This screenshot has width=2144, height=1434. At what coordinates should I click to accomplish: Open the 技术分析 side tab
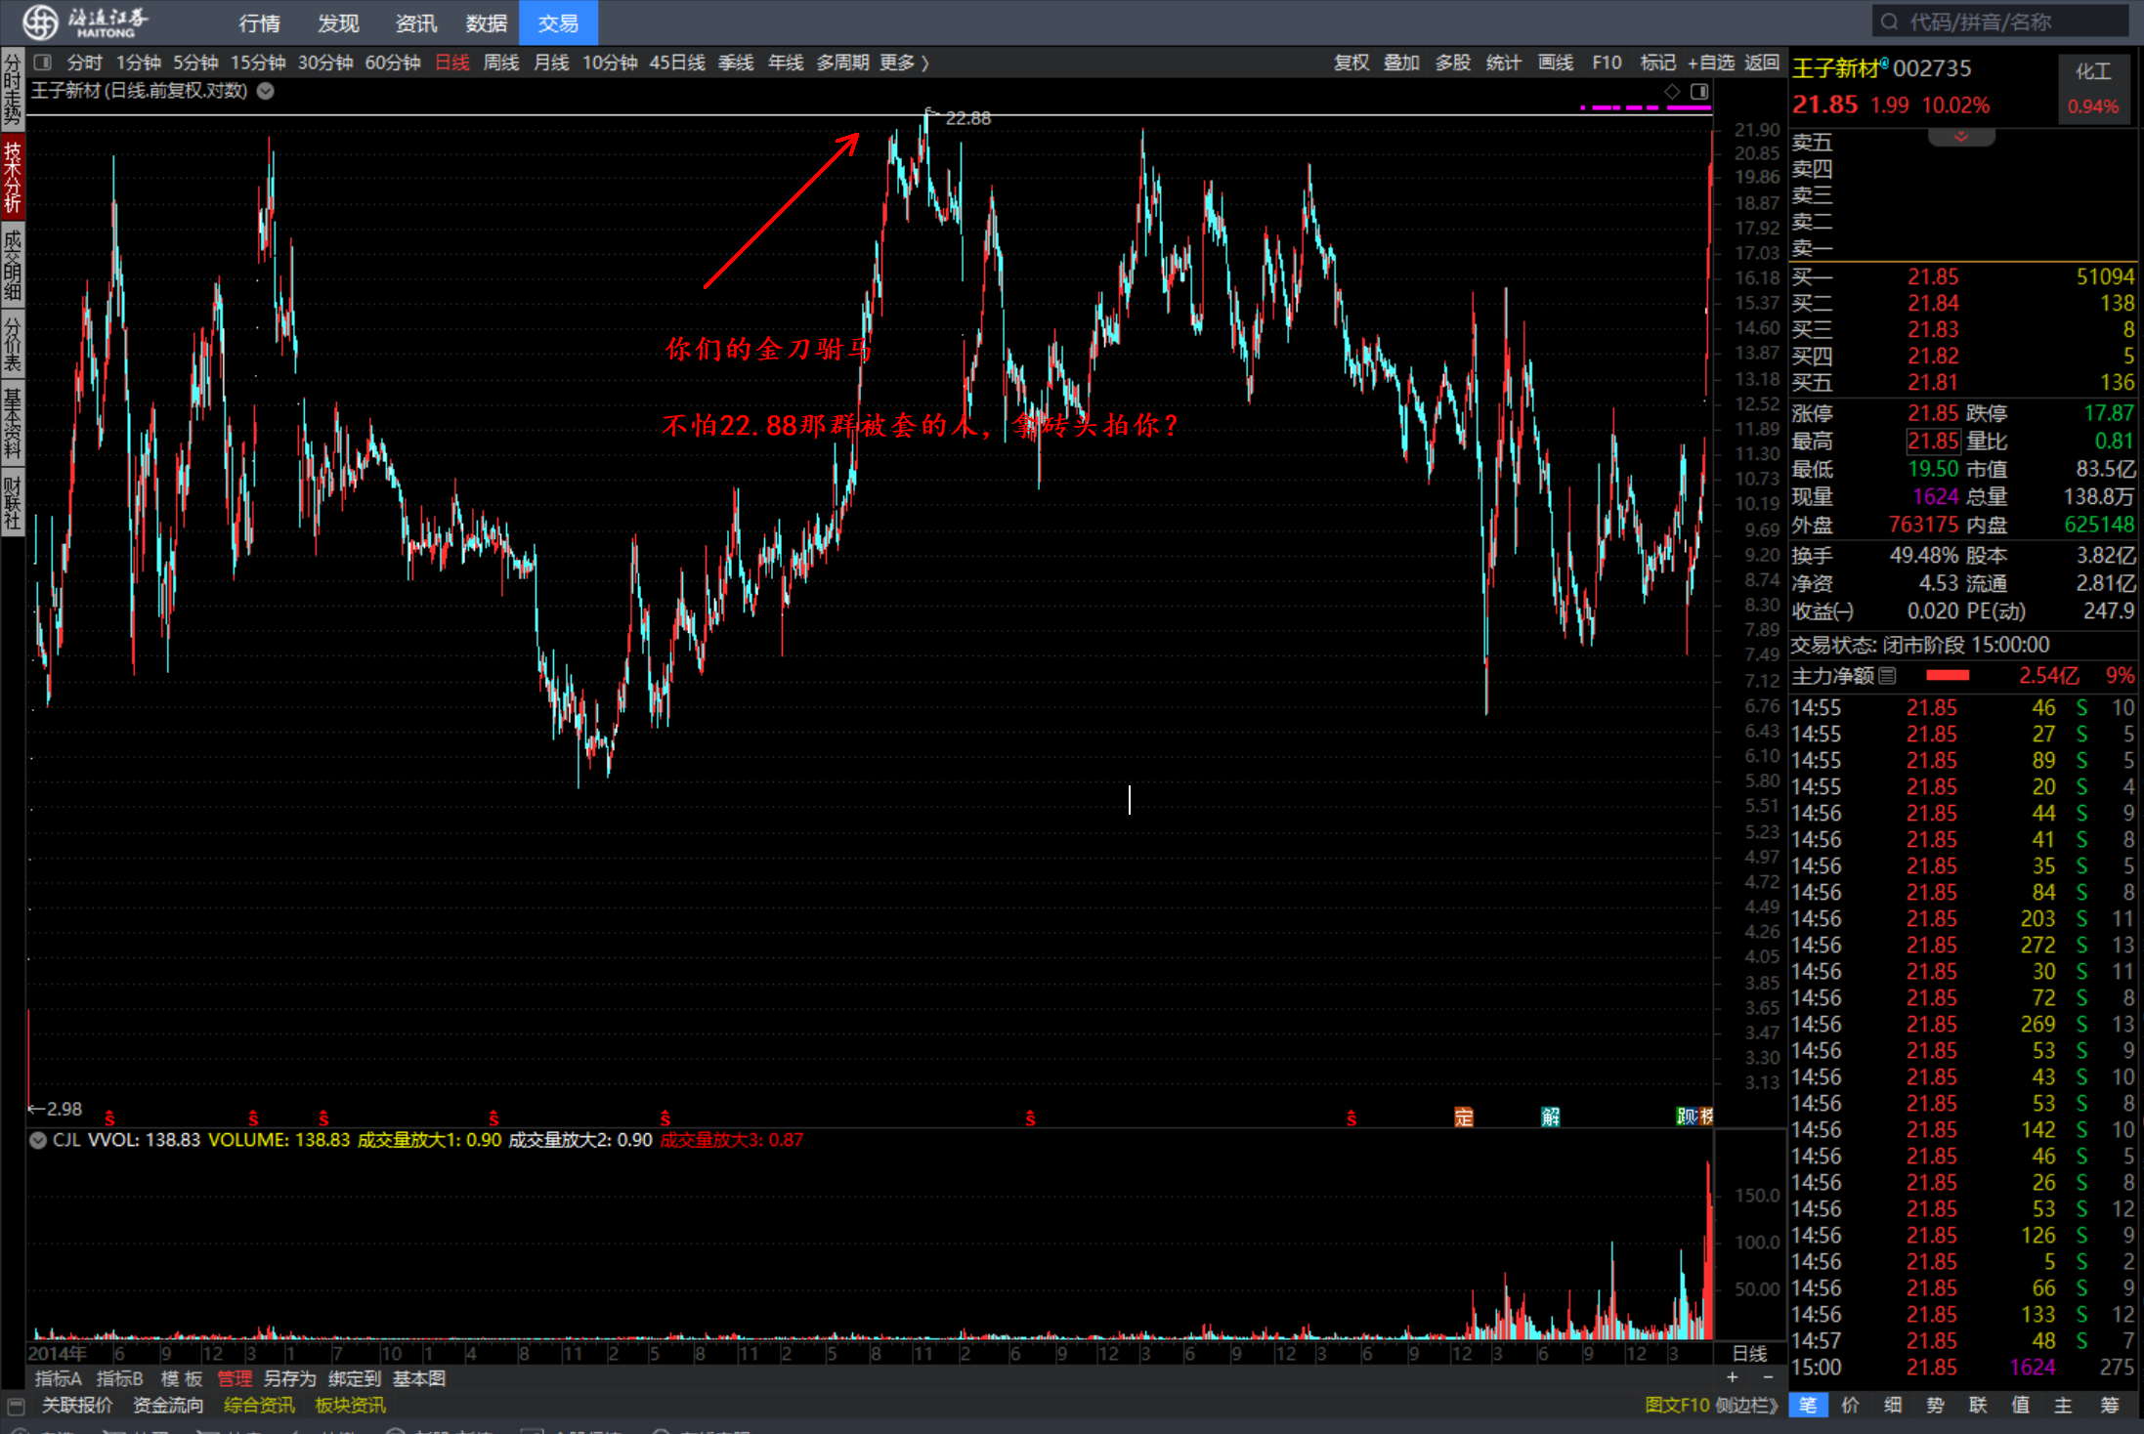13,176
